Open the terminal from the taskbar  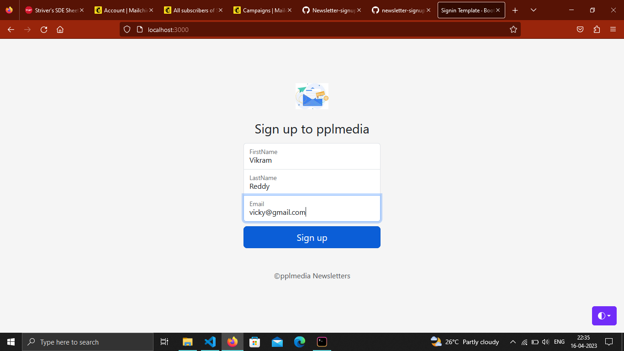(322, 341)
